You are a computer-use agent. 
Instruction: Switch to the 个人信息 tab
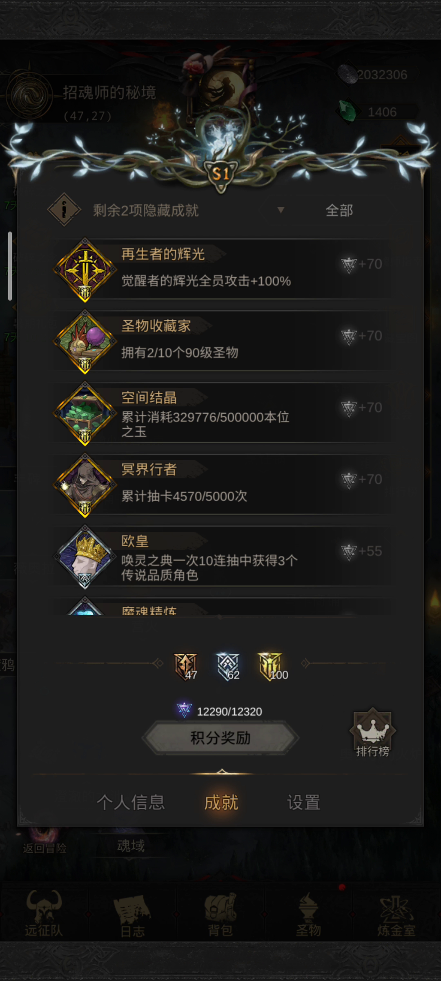(x=131, y=802)
